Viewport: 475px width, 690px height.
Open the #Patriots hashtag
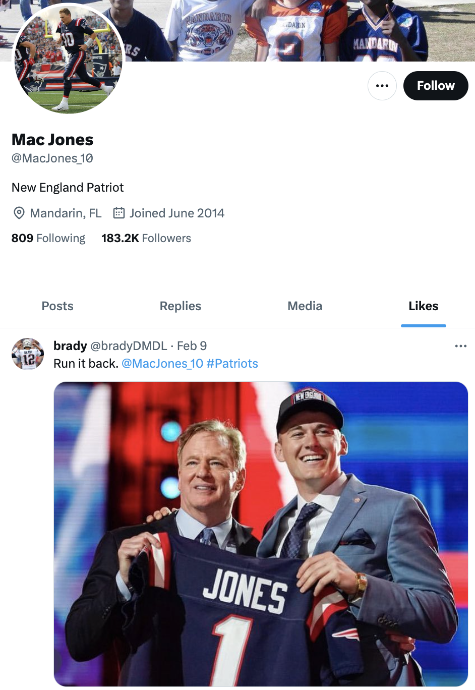(232, 364)
